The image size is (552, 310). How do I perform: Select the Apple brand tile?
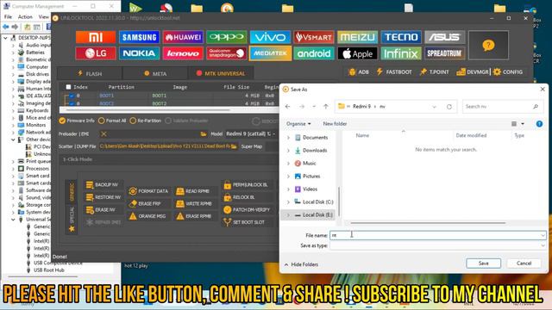point(357,53)
